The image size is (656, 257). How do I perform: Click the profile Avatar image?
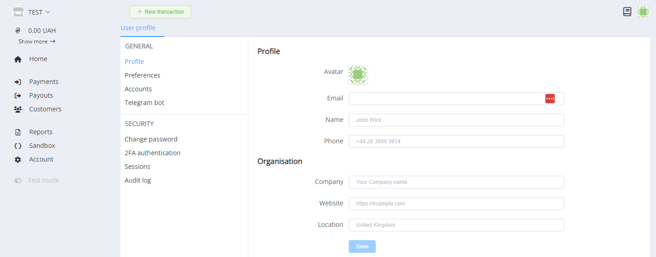click(x=358, y=74)
